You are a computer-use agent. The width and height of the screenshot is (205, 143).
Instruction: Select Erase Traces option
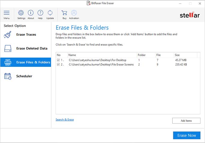(x=26, y=34)
